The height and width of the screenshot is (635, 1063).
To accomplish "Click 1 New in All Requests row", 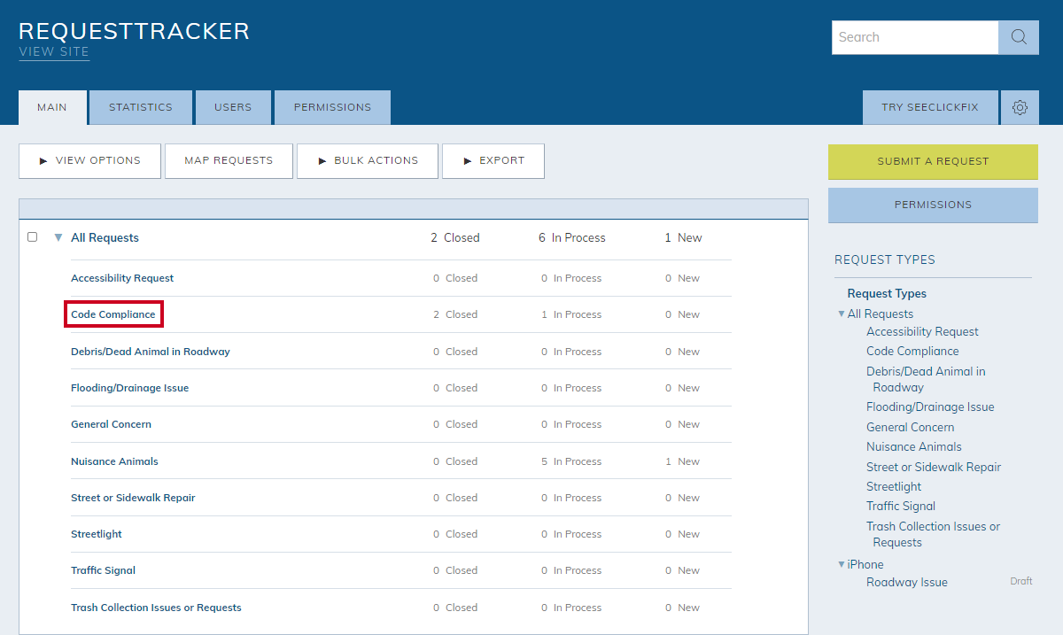I will pos(683,237).
